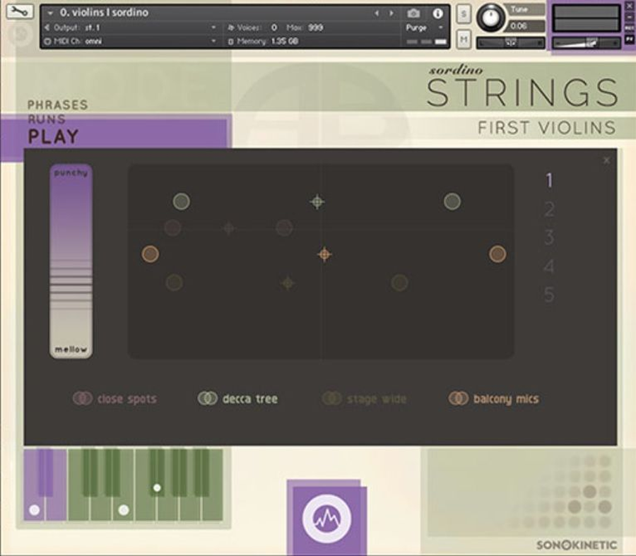Toggle the S solo button
Image resolution: width=636 pixels, height=556 pixels.
click(464, 14)
